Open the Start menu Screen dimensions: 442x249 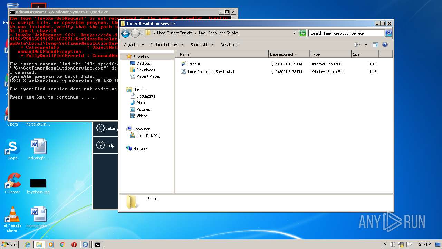pos(9,244)
